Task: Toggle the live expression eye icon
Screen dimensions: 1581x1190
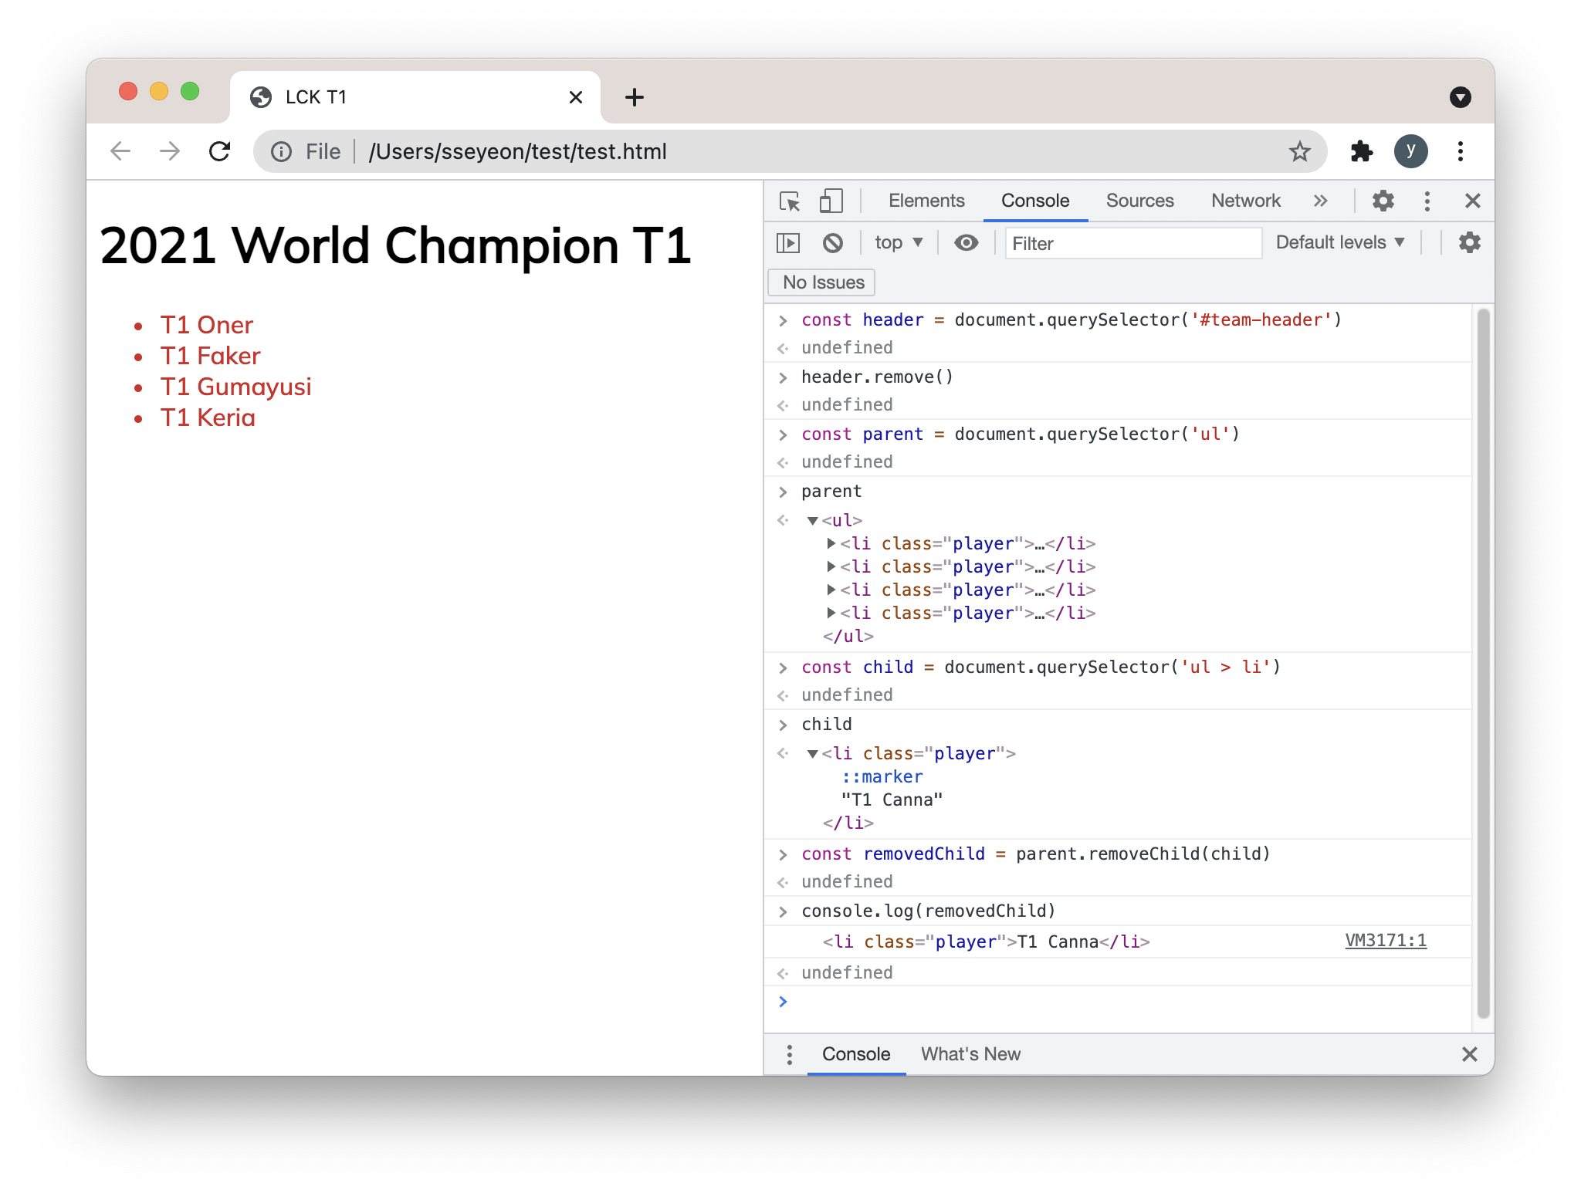Action: [x=966, y=243]
